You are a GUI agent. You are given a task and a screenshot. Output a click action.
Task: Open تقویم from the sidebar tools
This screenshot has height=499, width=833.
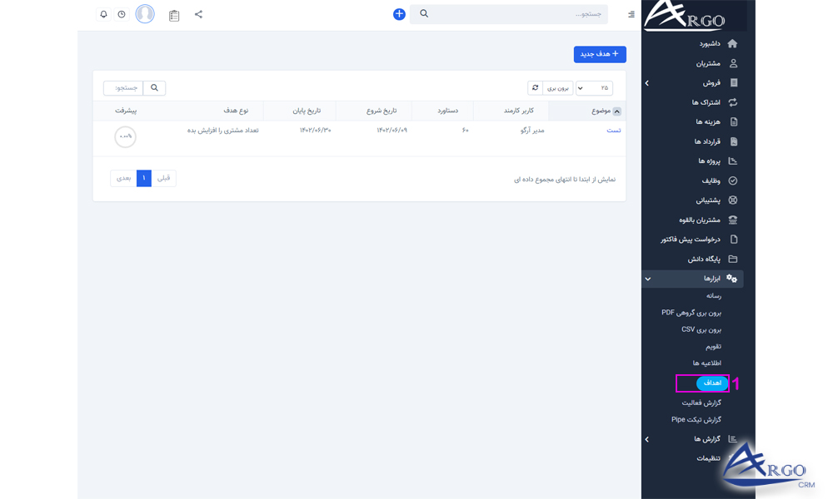coord(715,346)
